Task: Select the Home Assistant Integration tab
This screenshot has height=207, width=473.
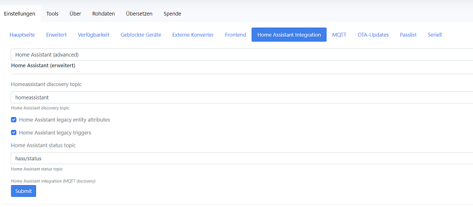Action: click(289, 35)
